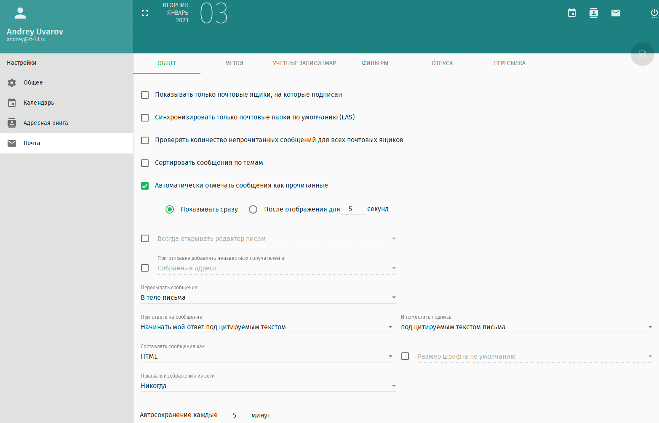This screenshot has height=423, width=659.
Task: Select the Показывать сразу radio button
Action: pyautogui.click(x=170, y=209)
